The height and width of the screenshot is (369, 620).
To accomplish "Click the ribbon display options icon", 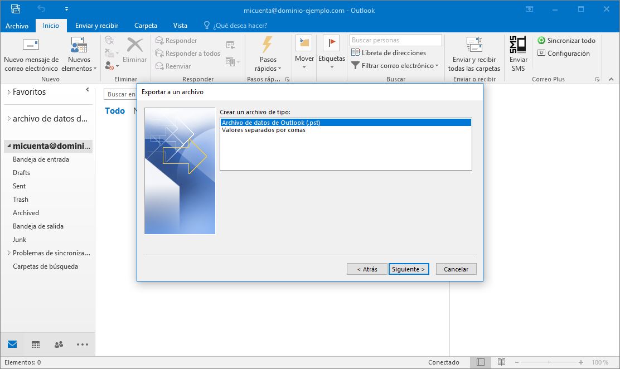I will (529, 9).
